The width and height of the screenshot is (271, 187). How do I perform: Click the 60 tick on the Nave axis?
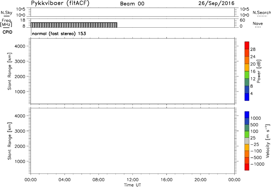242,20
